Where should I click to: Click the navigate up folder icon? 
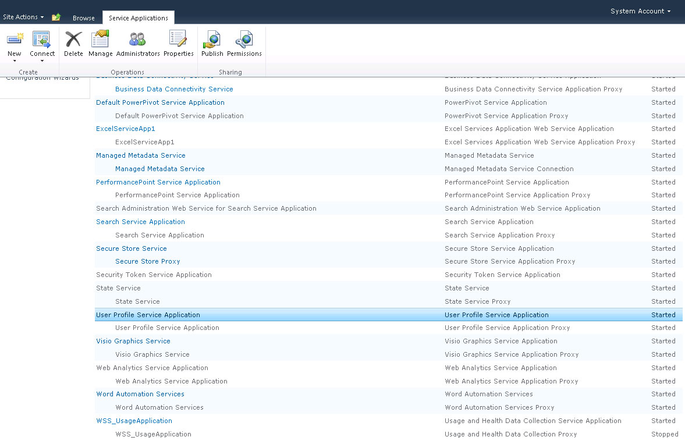[x=56, y=17]
